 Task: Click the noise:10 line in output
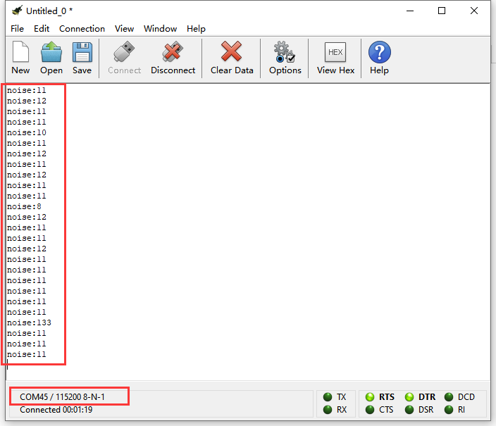click(27, 132)
